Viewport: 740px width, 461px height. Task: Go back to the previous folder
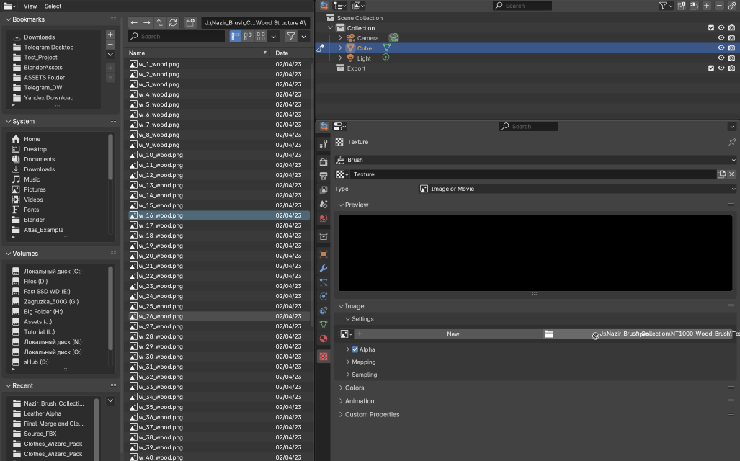pyautogui.click(x=134, y=22)
